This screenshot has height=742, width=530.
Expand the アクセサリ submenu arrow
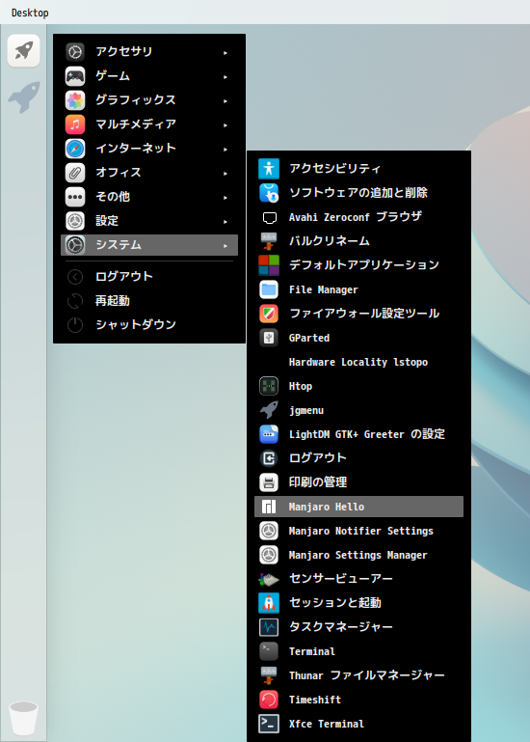click(x=225, y=52)
